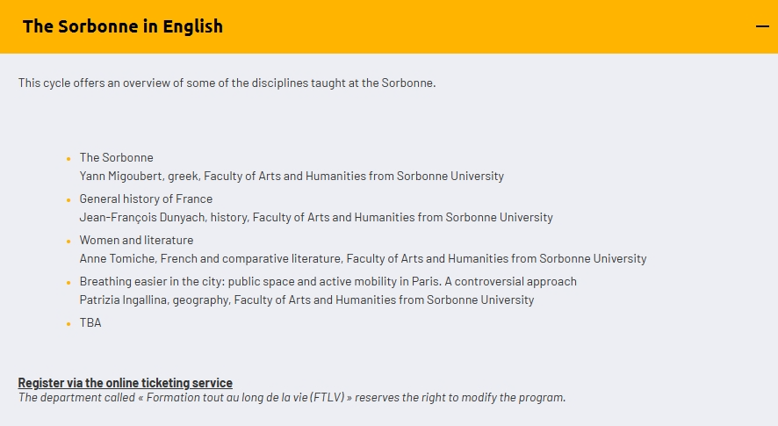778x426 pixels.
Task: Click the bullet beside 'The Sorbonne' item
Action: 68,159
